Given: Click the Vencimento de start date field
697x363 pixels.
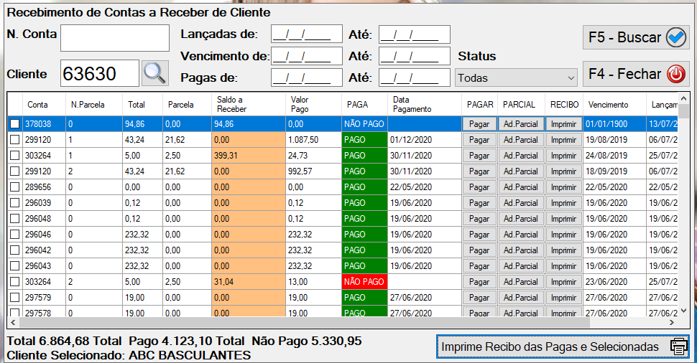Looking at the screenshot, I should [307, 56].
